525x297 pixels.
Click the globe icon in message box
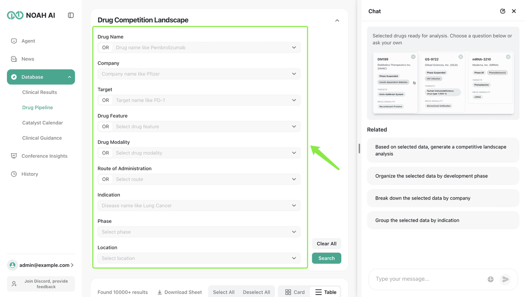coord(491,279)
